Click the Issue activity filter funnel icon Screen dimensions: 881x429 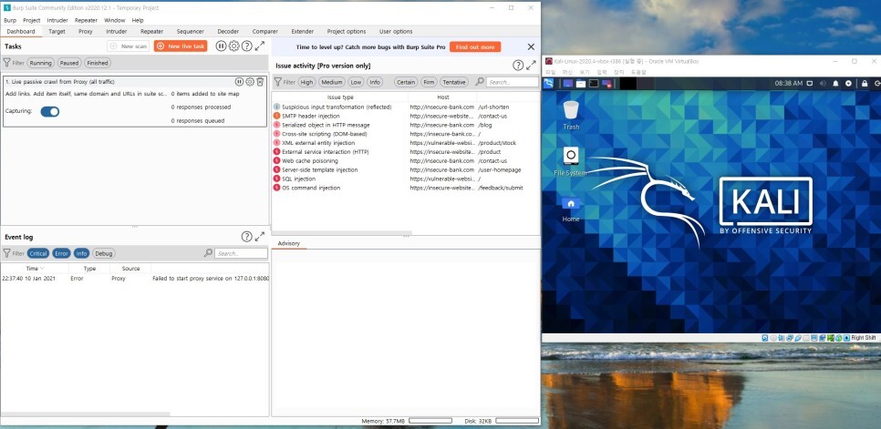[277, 82]
